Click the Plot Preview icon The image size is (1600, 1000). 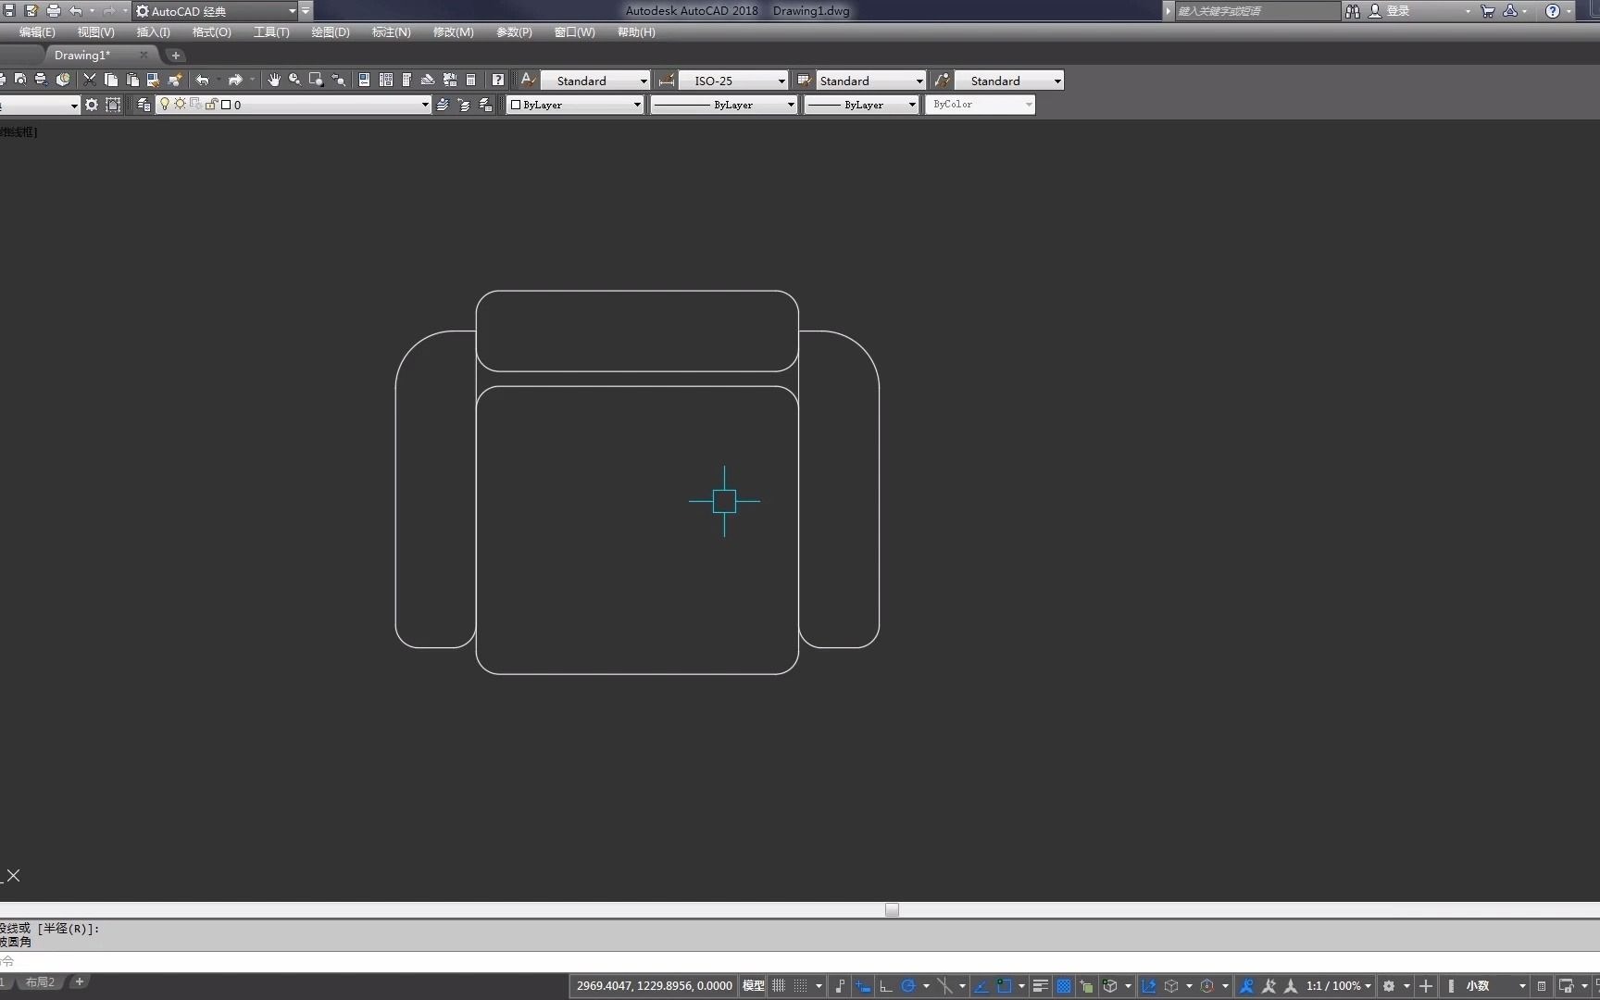(x=19, y=80)
